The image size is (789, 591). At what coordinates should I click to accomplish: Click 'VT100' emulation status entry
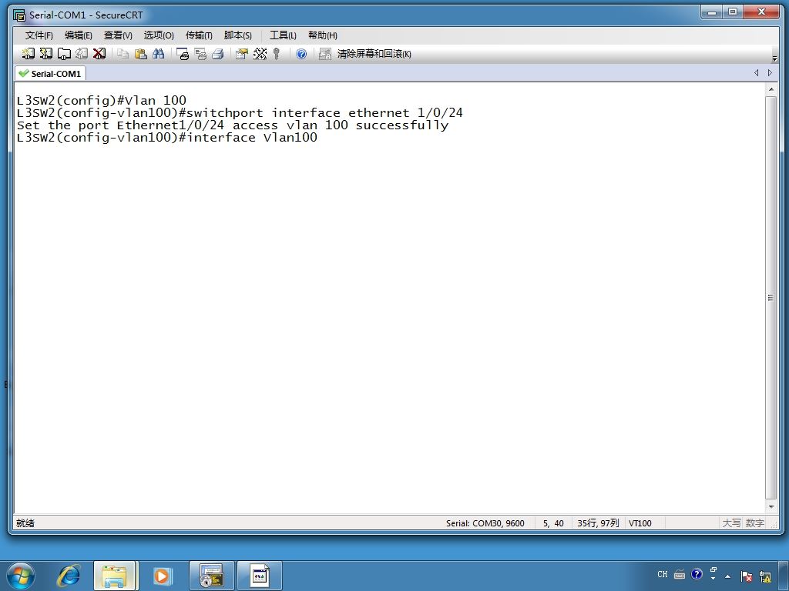(640, 523)
